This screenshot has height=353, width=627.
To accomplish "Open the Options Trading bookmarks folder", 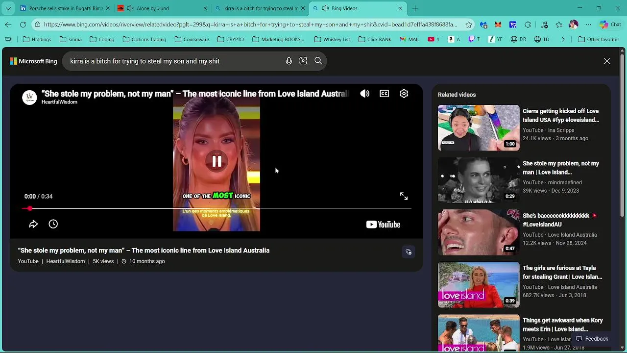I will click(x=145, y=39).
